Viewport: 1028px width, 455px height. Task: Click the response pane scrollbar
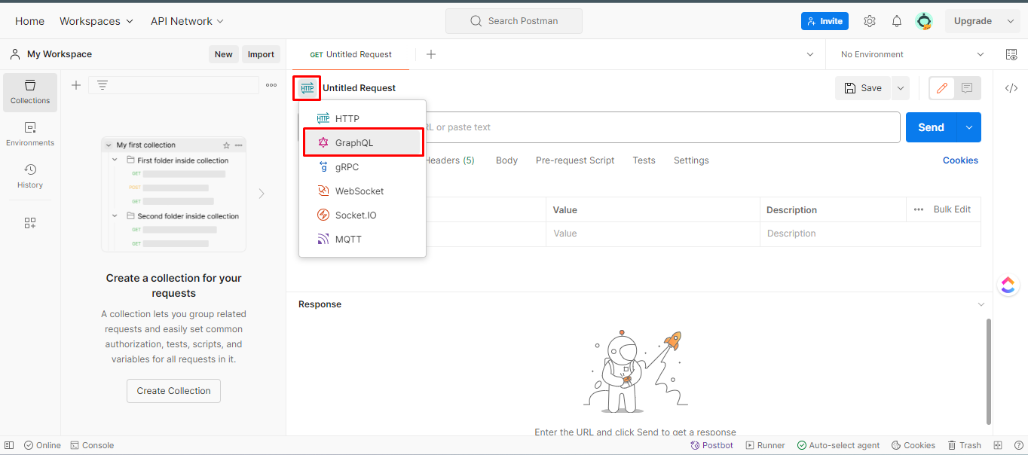pyautogui.click(x=989, y=371)
